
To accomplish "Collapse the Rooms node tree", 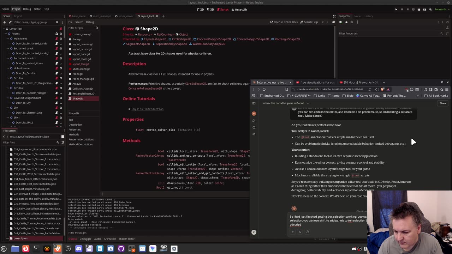I will tap(6, 34).
